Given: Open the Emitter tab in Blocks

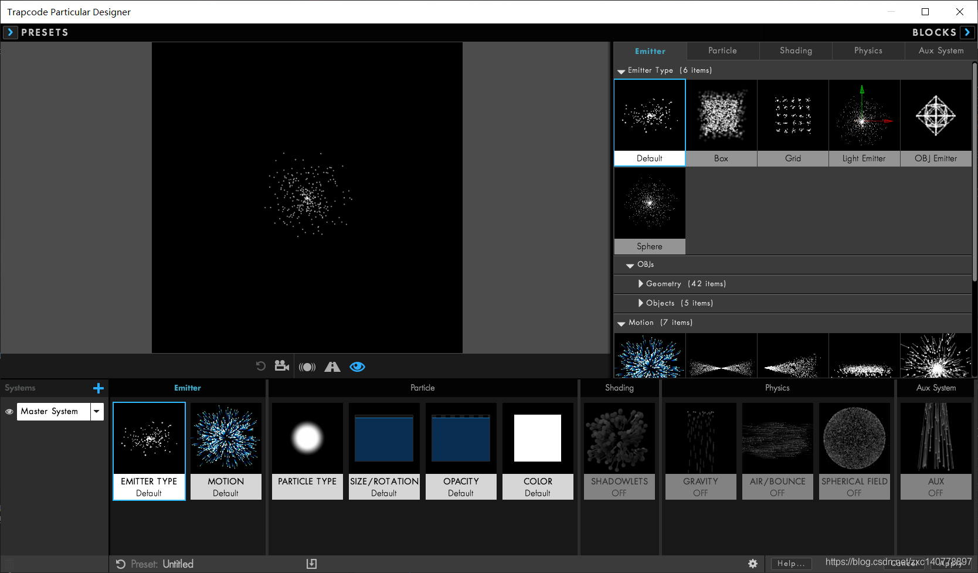Looking at the screenshot, I should tap(650, 51).
